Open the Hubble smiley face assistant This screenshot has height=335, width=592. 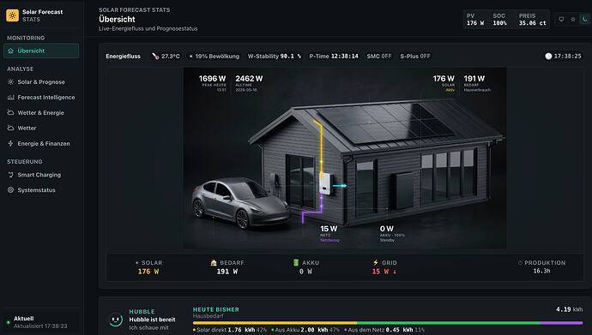pos(116,320)
